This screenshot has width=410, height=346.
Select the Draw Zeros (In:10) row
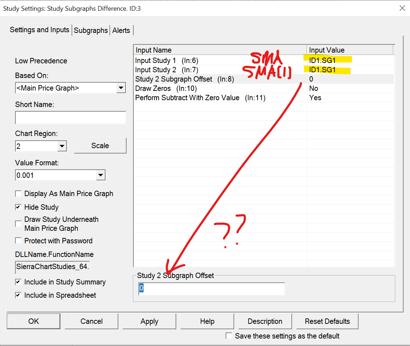coord(264,88)
